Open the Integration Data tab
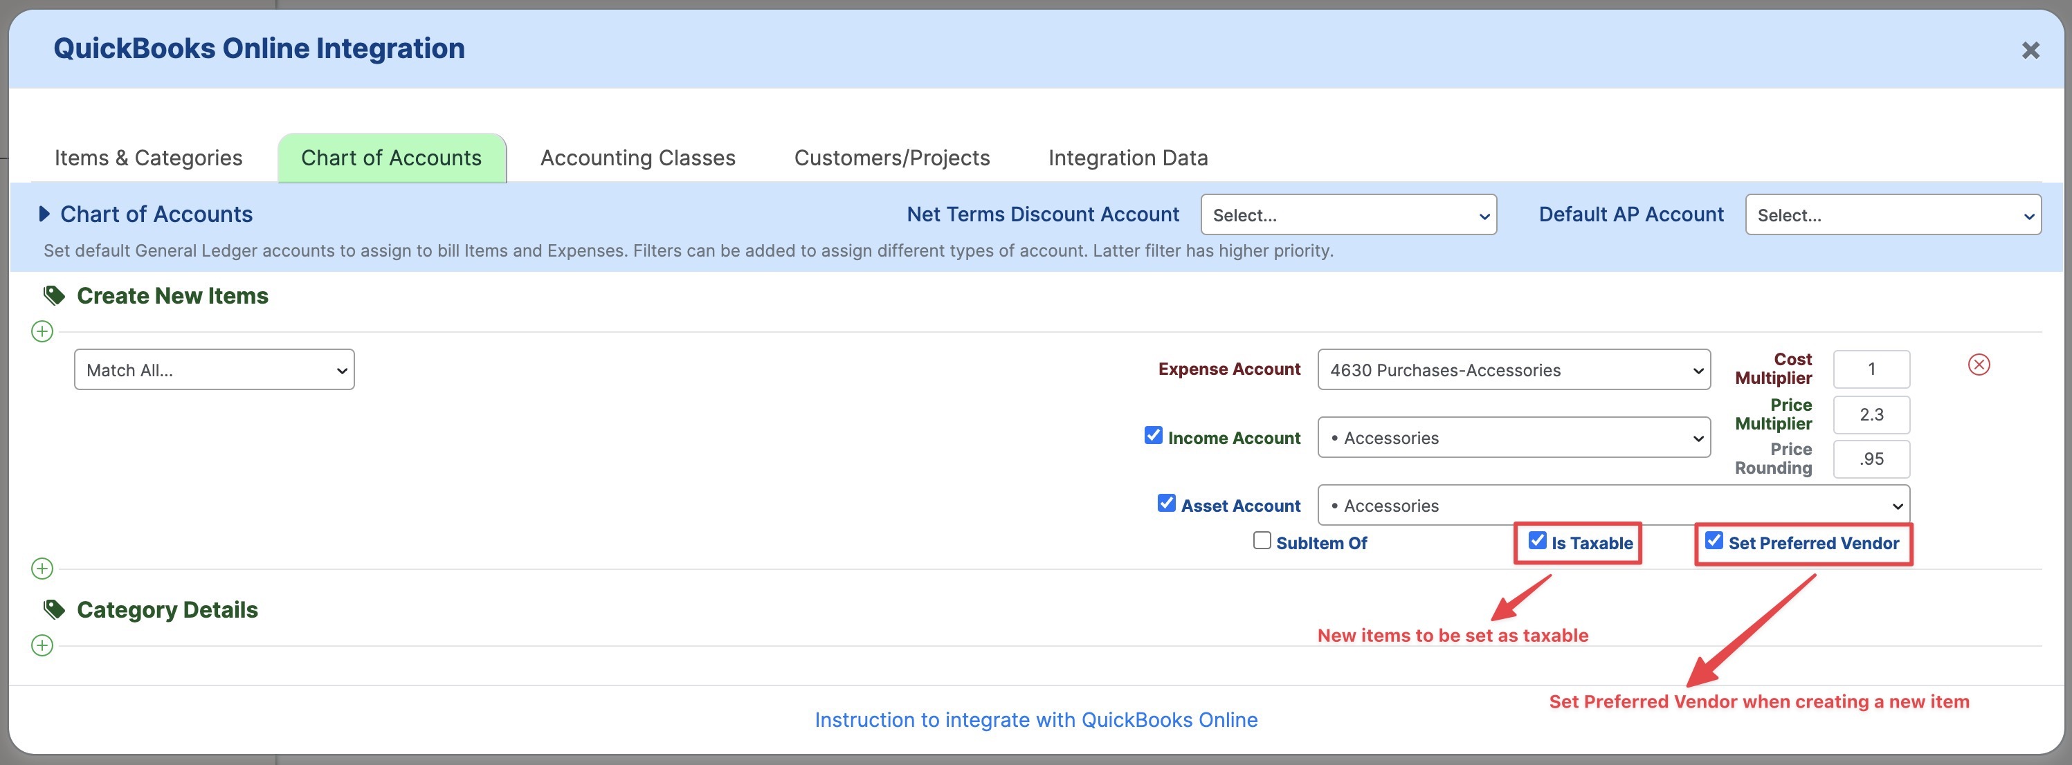The image size is (2072, 765). pos(1127,158)
